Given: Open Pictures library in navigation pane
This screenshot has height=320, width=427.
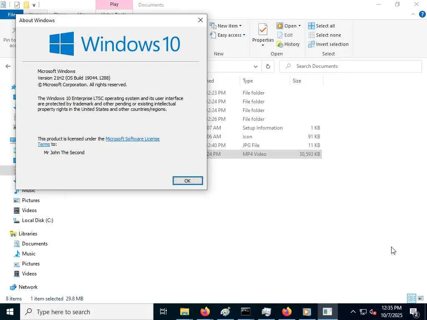Looking at the screenshot, I should click(27, 264).
